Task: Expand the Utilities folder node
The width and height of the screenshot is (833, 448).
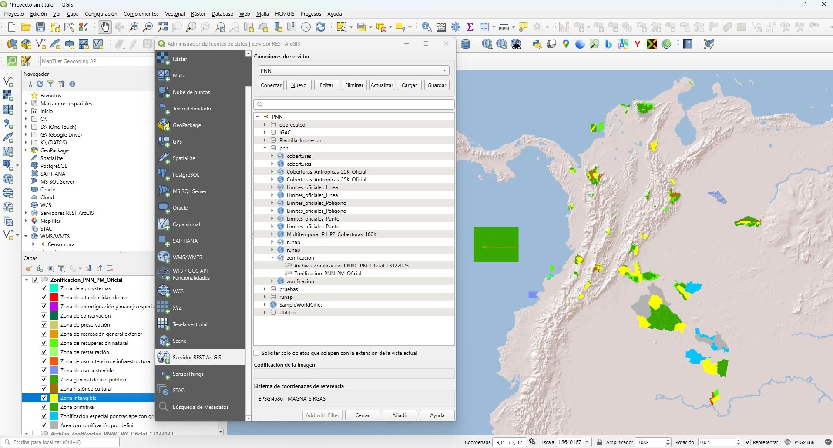Action: [265, 312]
